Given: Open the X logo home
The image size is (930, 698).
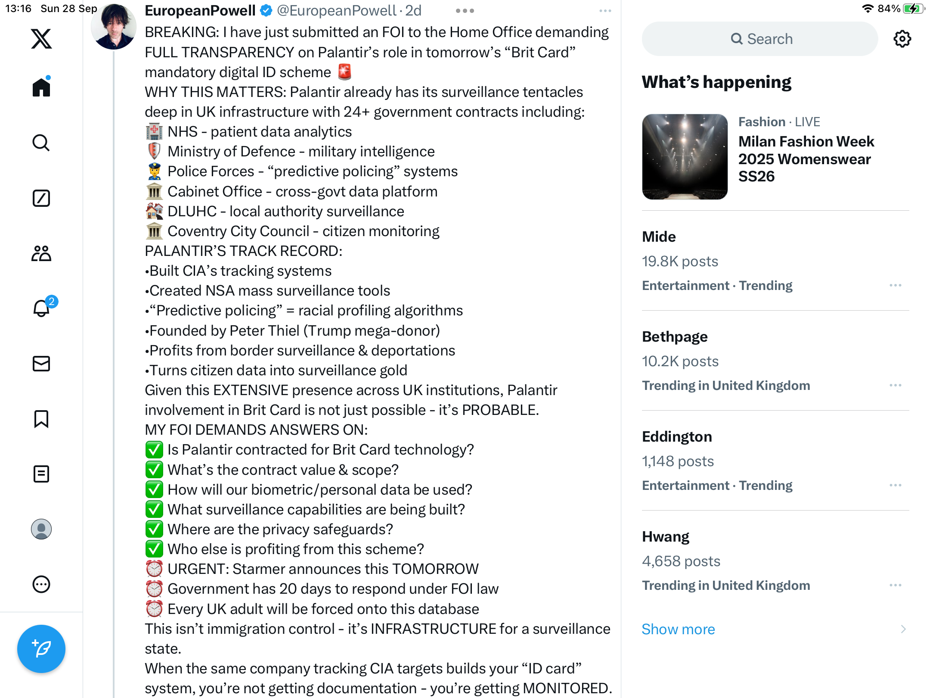Looking at the screenshot, I should [41, 39].
